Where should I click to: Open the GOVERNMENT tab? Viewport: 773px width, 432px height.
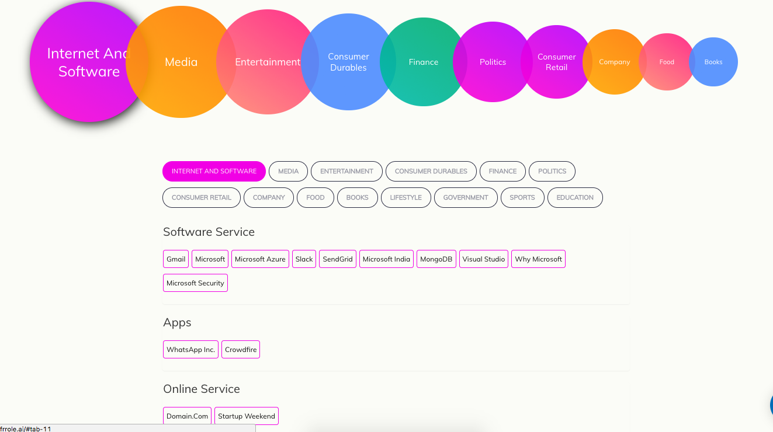click(466, 197)
